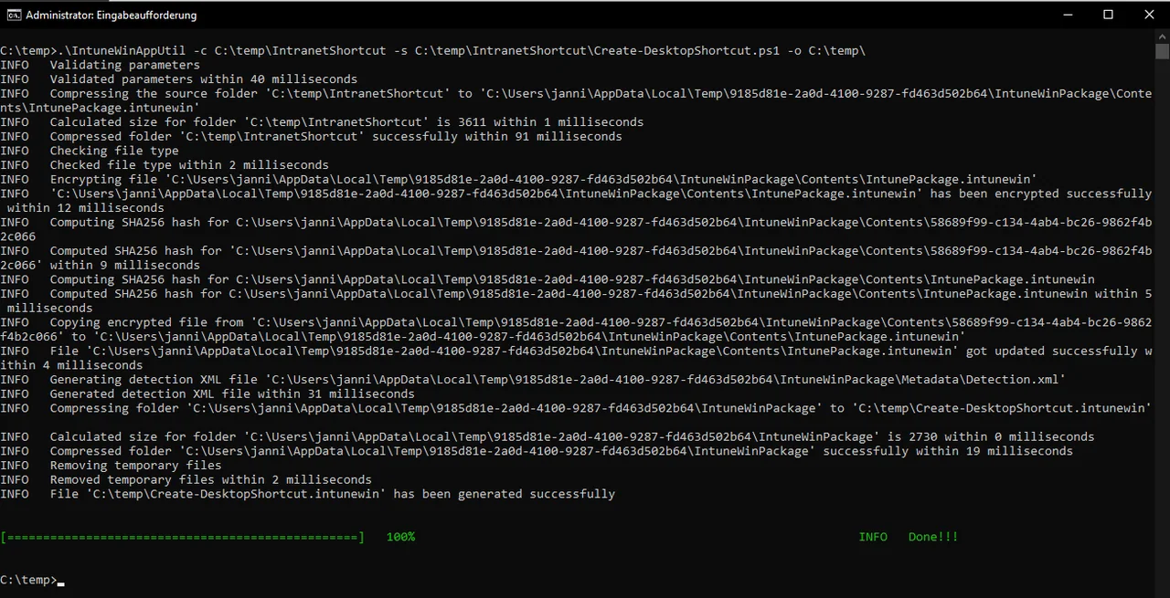Viewport: 1170px width, 598px height.
Task: Open the command prompt system menu icon
Action: tap(13, 15)
